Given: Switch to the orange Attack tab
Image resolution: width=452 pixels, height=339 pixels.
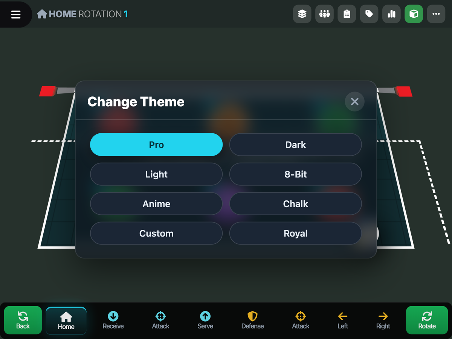Looking at the screenshot, I should [x=301, y=321].
